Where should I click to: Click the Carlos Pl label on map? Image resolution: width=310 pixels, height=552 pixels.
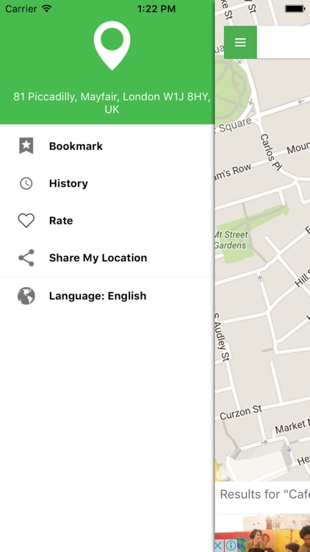(270, 152)
